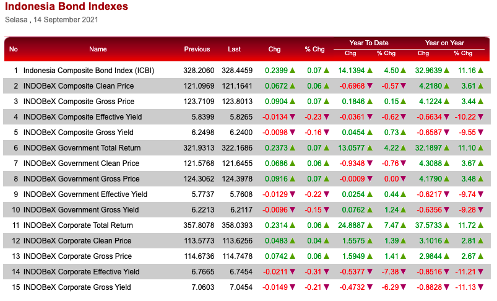Click Last value 123.8013
The image size is (497, 301).
pyautogui.click(x=237, y=101)
